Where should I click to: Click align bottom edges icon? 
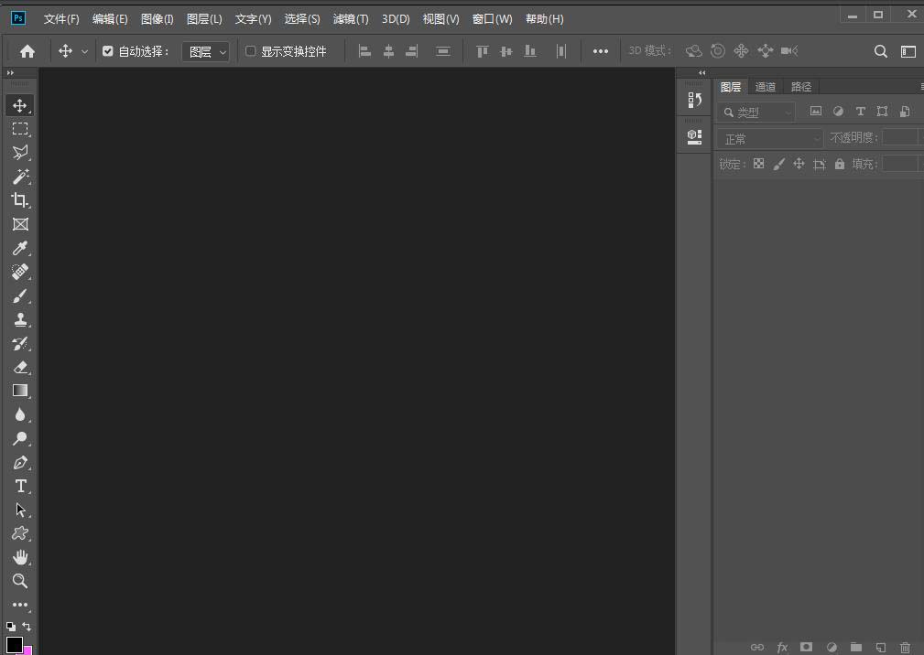[530, 51]
